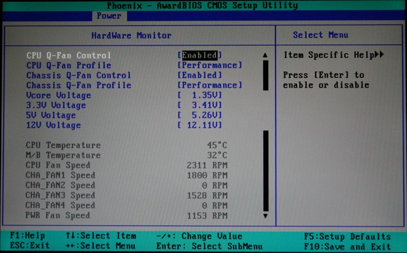Click the scroll down arrow in HardWare Monitor
This screenshot has height=253, width=407.
[265, 216]
